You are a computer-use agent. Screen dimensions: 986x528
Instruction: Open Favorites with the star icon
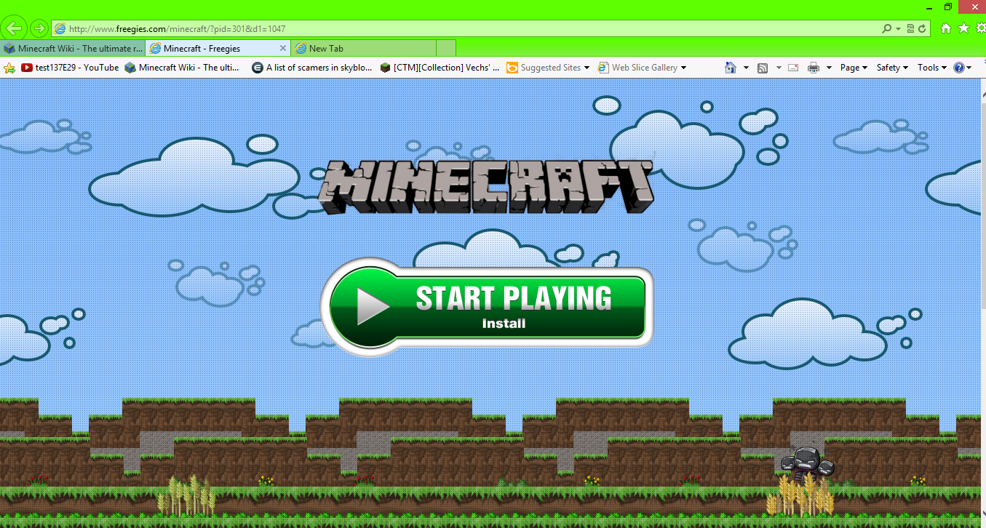tap(963, 28)
